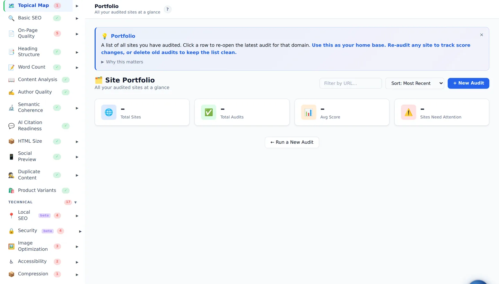499x284 pixels.
Task: Expand the HTML Size submenu arrow
Action: click(77, 142)
